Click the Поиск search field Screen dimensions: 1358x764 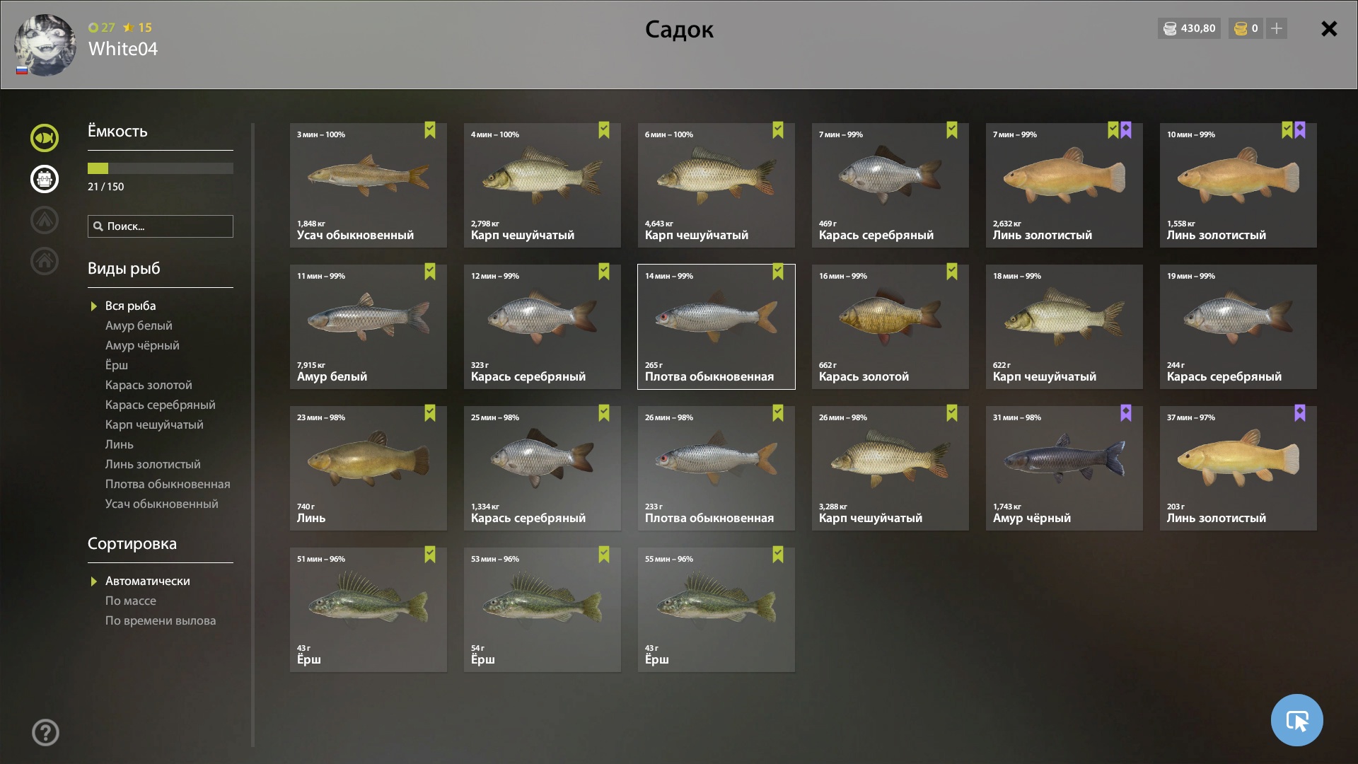coord(161,226)
